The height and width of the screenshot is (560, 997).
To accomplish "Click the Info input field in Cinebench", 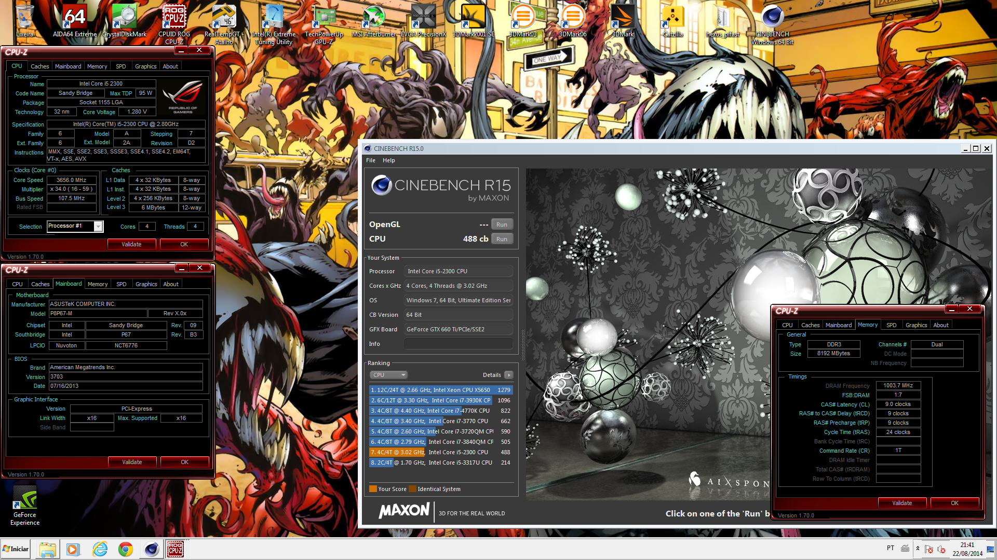I will pyautogui.click(x=458, y=344).
